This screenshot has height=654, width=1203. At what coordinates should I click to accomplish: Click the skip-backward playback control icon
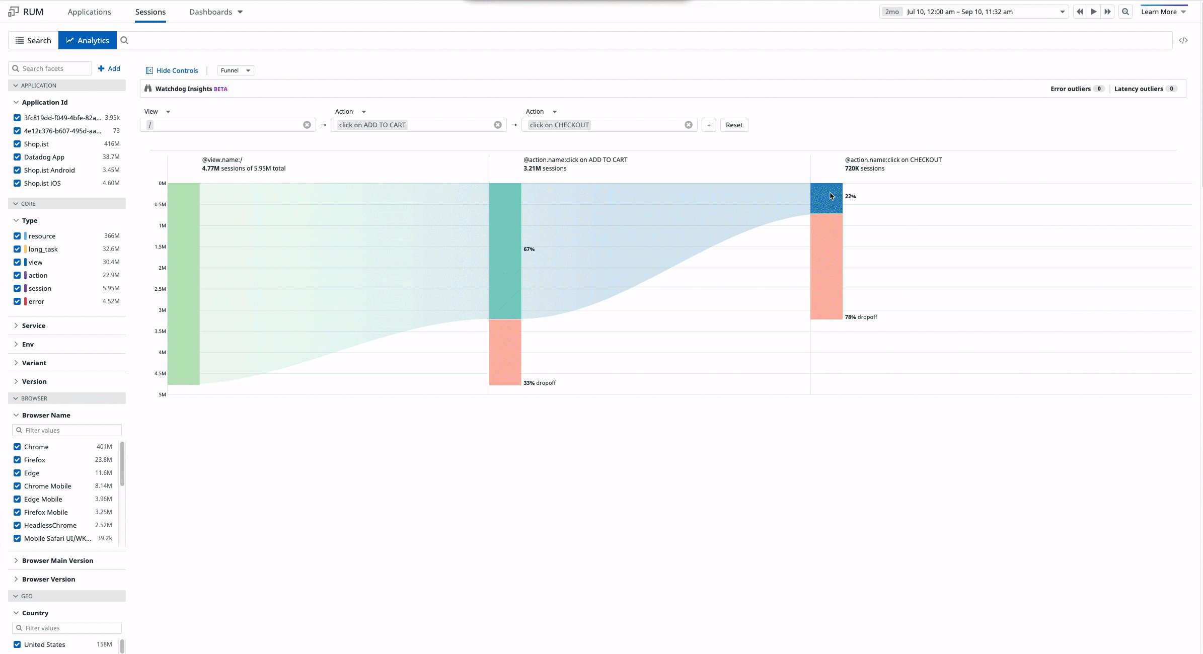pos(1080,11)
